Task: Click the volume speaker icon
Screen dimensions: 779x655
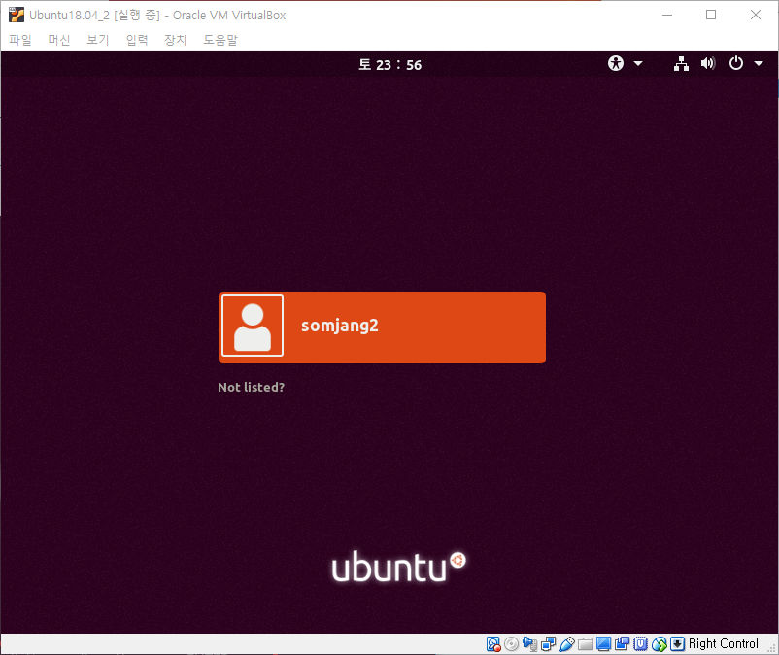Action: click(708, 63)
